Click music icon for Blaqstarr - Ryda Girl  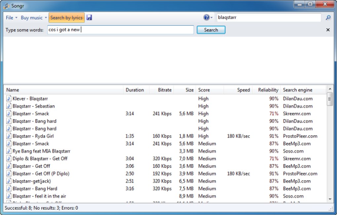point(9,136)
